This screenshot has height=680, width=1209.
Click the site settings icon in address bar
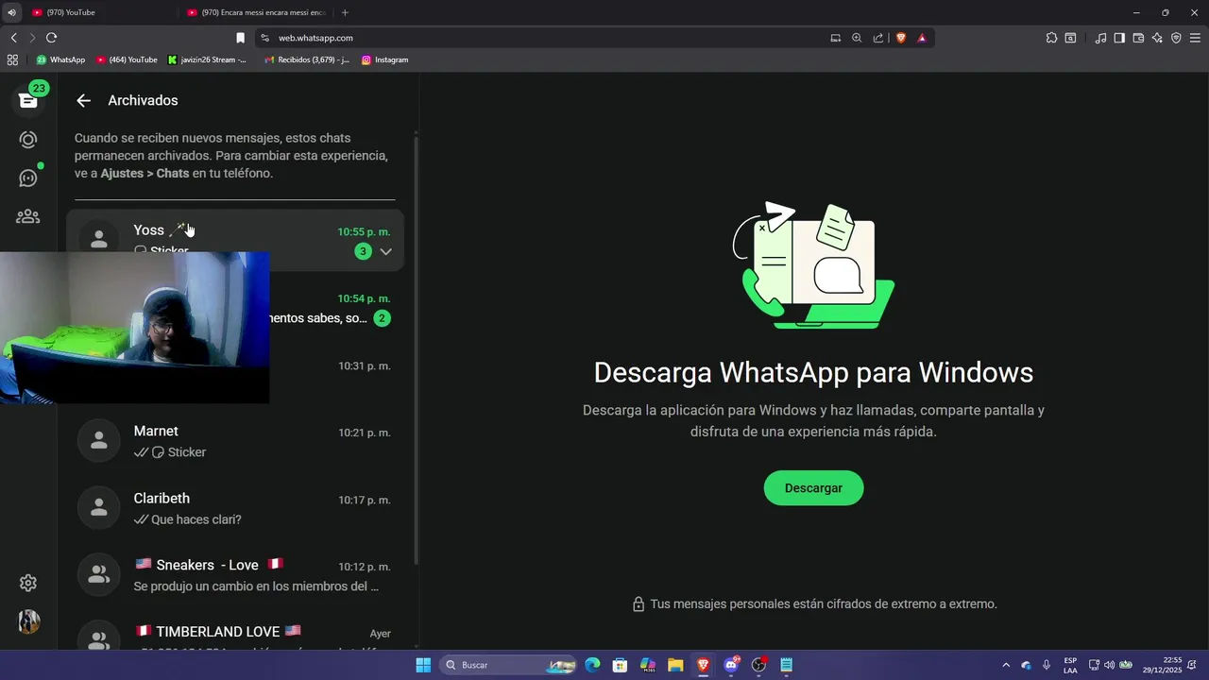(265, 38)
